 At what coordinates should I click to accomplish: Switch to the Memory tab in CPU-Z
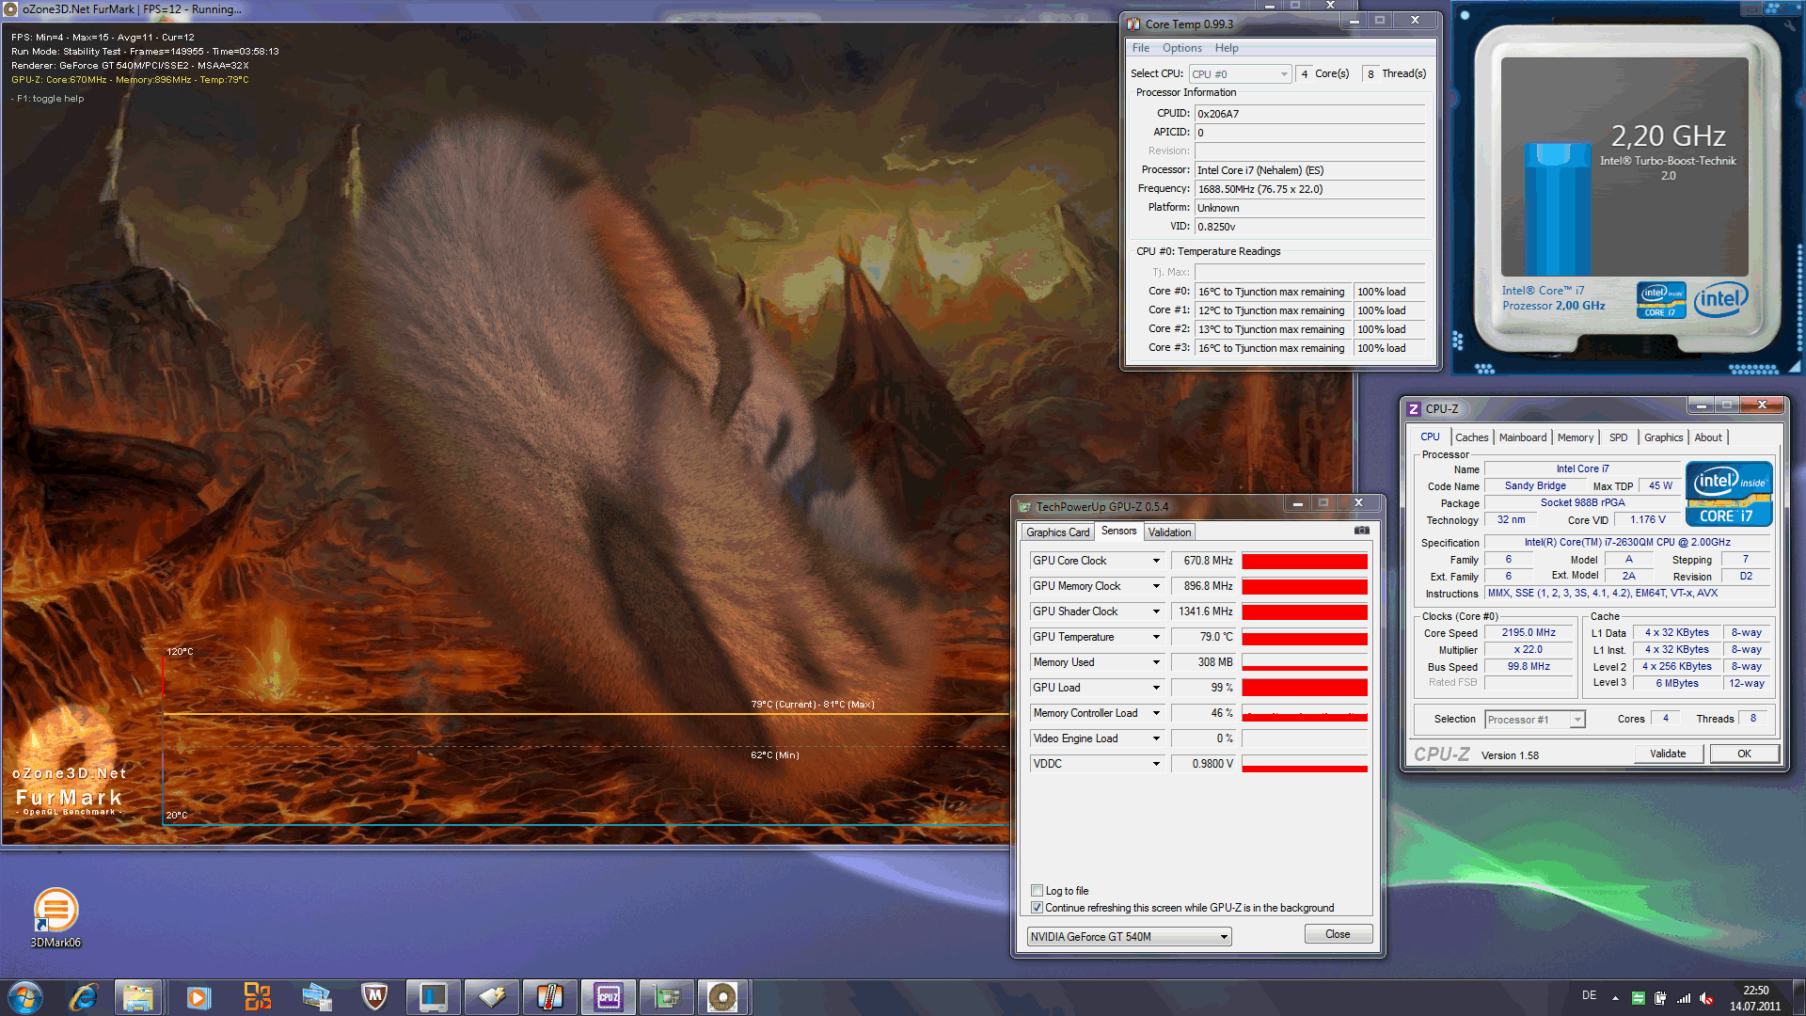click(x=1575, y=437)
